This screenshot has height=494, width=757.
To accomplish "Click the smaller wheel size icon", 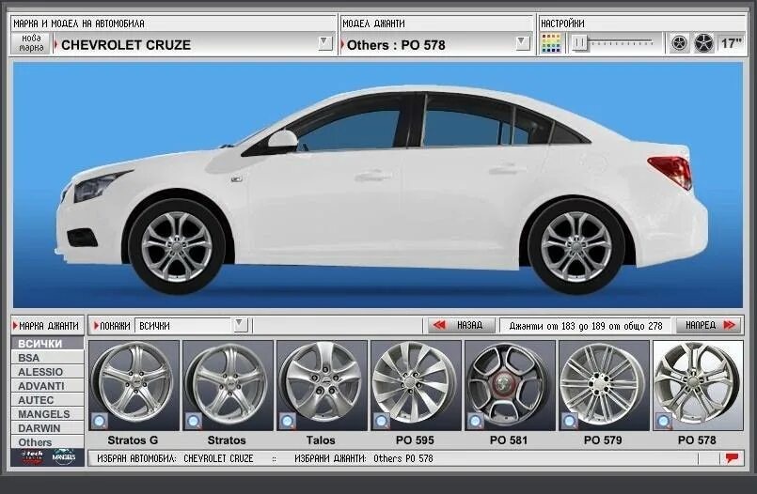I will point(679,43).
